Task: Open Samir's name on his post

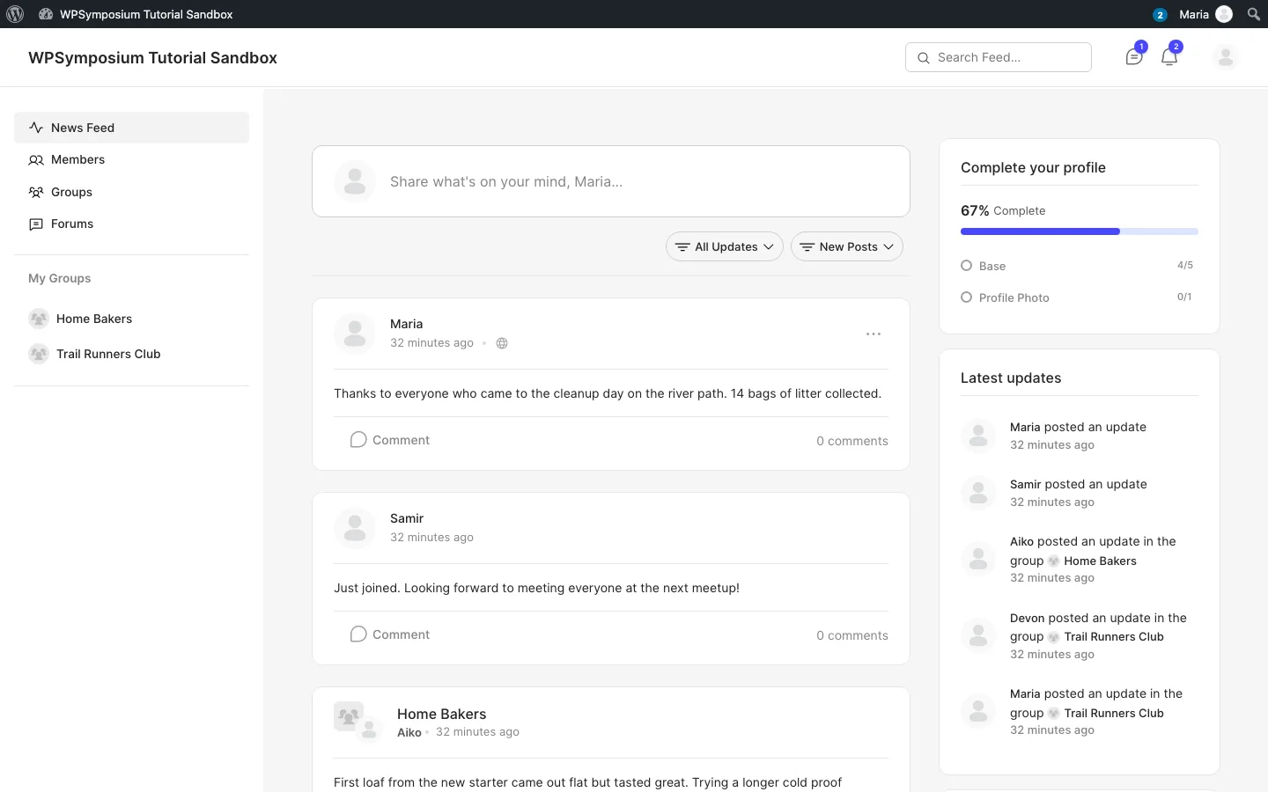Action: pyautogui.click(x=407, y=518)
